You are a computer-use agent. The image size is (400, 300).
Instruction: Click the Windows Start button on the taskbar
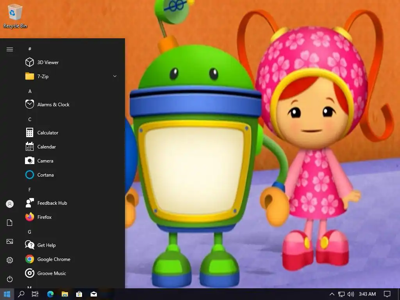7,294
